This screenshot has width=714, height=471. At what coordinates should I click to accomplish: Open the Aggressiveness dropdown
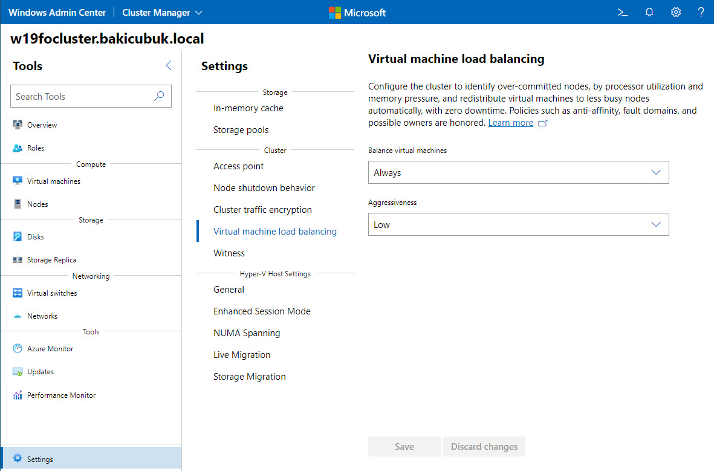coord(518,224)
